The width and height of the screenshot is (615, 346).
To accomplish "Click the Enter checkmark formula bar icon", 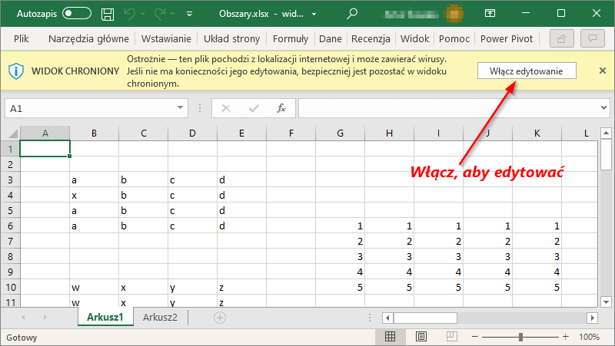I will click(254, 108).
